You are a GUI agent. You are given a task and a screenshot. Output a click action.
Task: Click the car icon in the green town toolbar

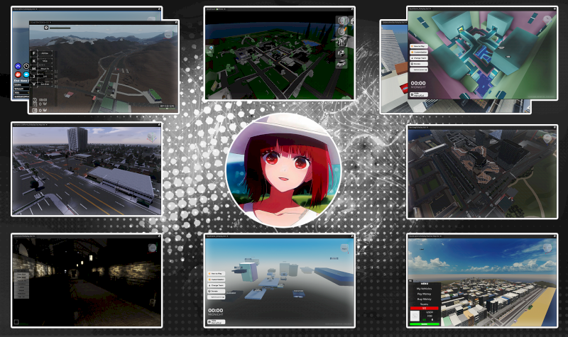(342, 64)
